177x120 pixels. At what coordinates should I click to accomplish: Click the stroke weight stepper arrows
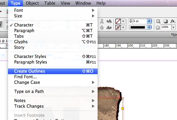point(131,21)
